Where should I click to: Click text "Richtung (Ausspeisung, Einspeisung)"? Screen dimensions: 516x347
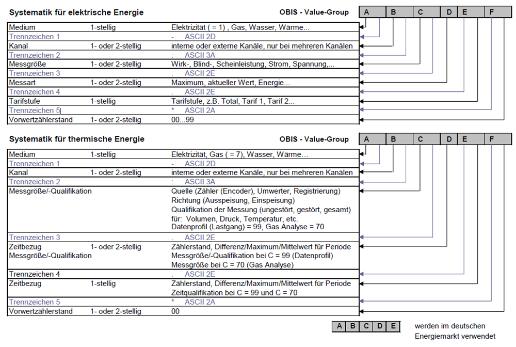point(233,200)
